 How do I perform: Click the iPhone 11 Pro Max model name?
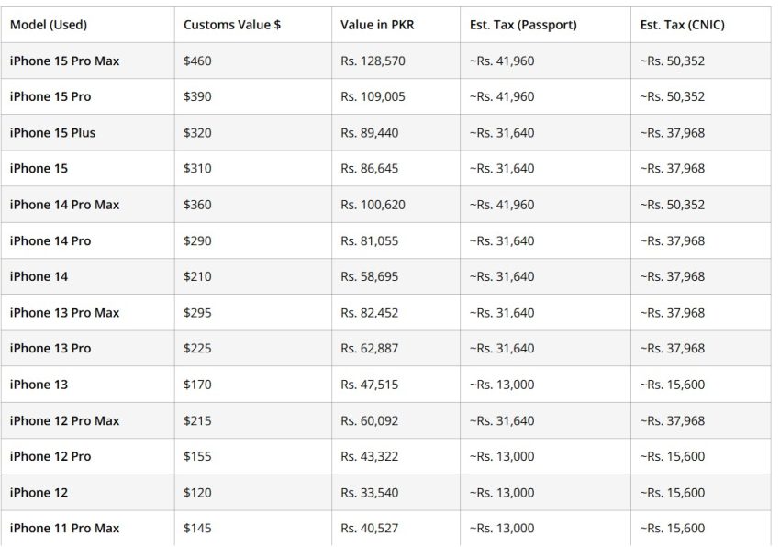point(64,529)
